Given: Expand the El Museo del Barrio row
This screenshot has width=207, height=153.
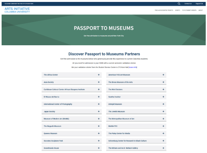Looking at the screenshot, I should point(72,97).
